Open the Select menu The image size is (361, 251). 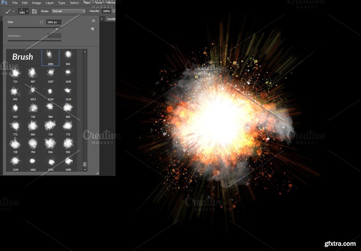pyautogui.click(x=74, y=3)
